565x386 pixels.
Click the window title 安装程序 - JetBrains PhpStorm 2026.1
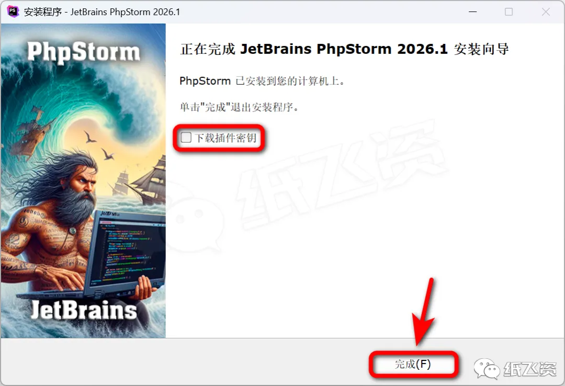(102, 12)
